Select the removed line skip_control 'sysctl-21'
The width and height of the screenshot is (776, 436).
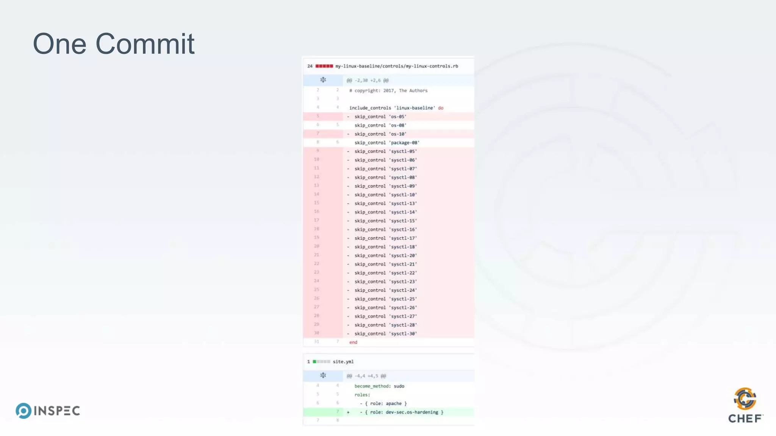388,265
